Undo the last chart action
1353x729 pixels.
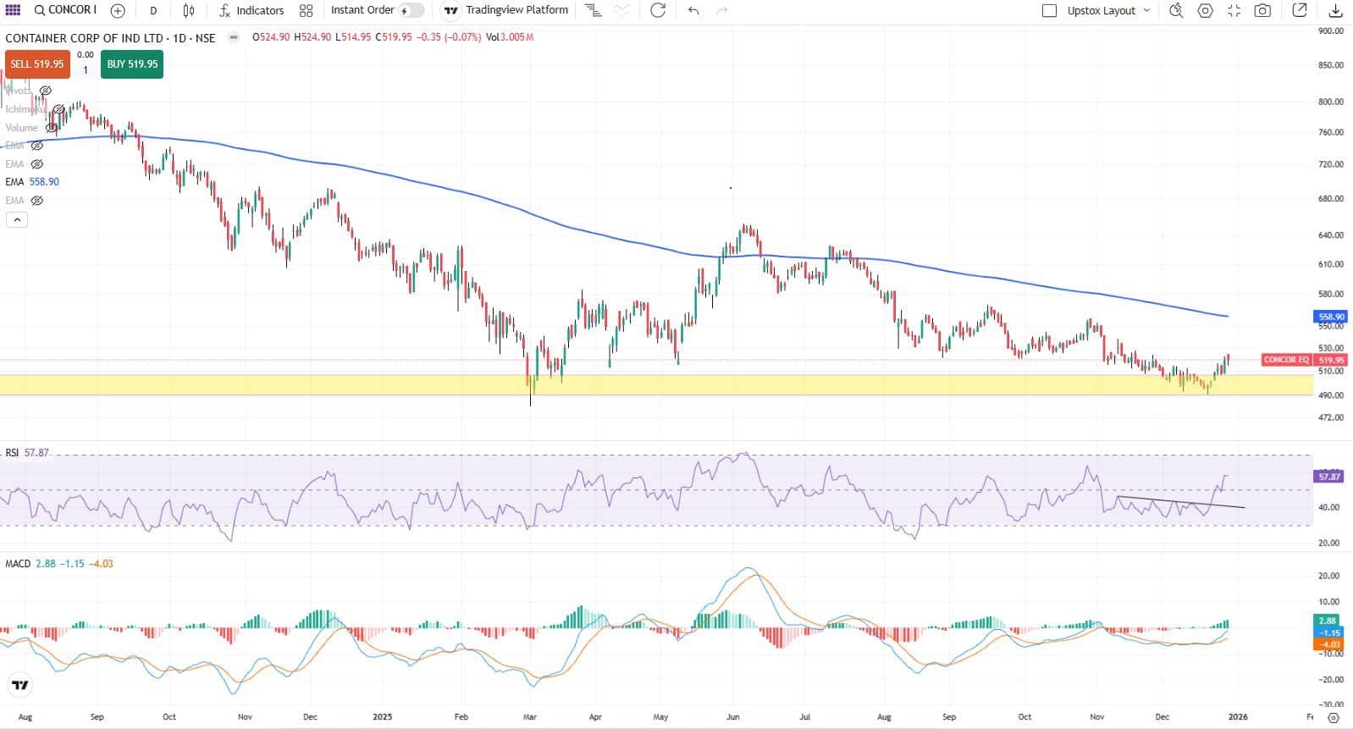pos(693,11)
